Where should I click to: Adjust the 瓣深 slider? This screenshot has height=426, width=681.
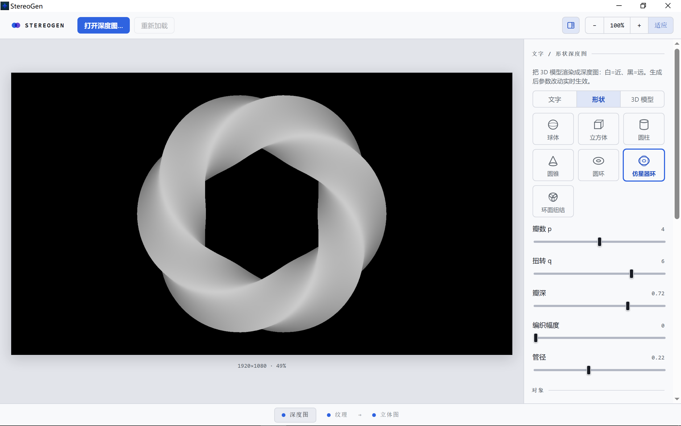click(x=599, y=306)
